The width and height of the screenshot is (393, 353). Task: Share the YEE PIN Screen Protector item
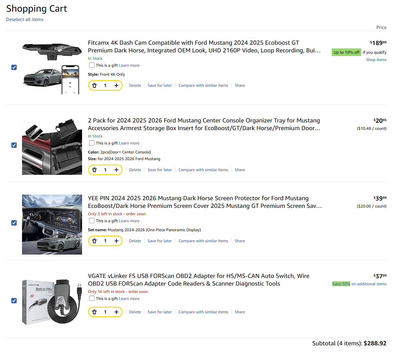[240, 241]
